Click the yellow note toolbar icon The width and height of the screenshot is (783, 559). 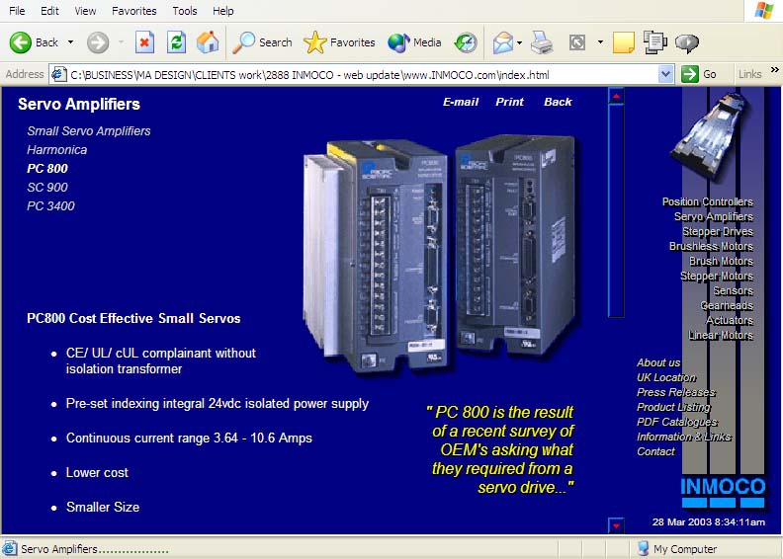(x=623, y=42)
